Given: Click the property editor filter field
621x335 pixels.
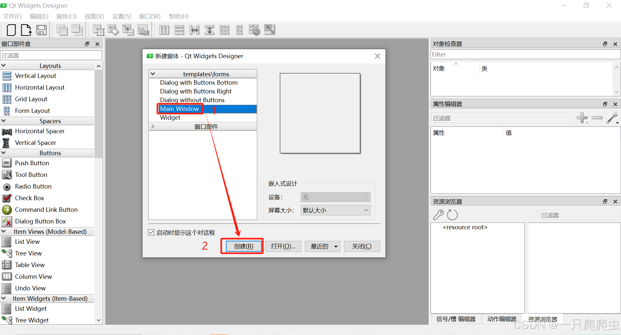Looking at the screenshot, I should 503,118.
